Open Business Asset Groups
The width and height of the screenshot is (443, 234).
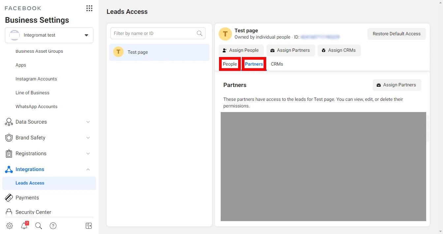(x=39, y=51)
